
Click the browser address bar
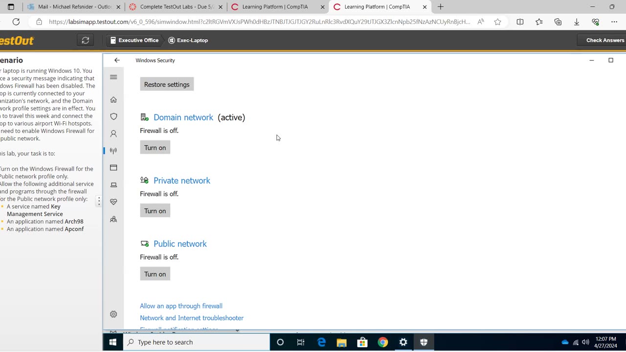pos(259,22)
